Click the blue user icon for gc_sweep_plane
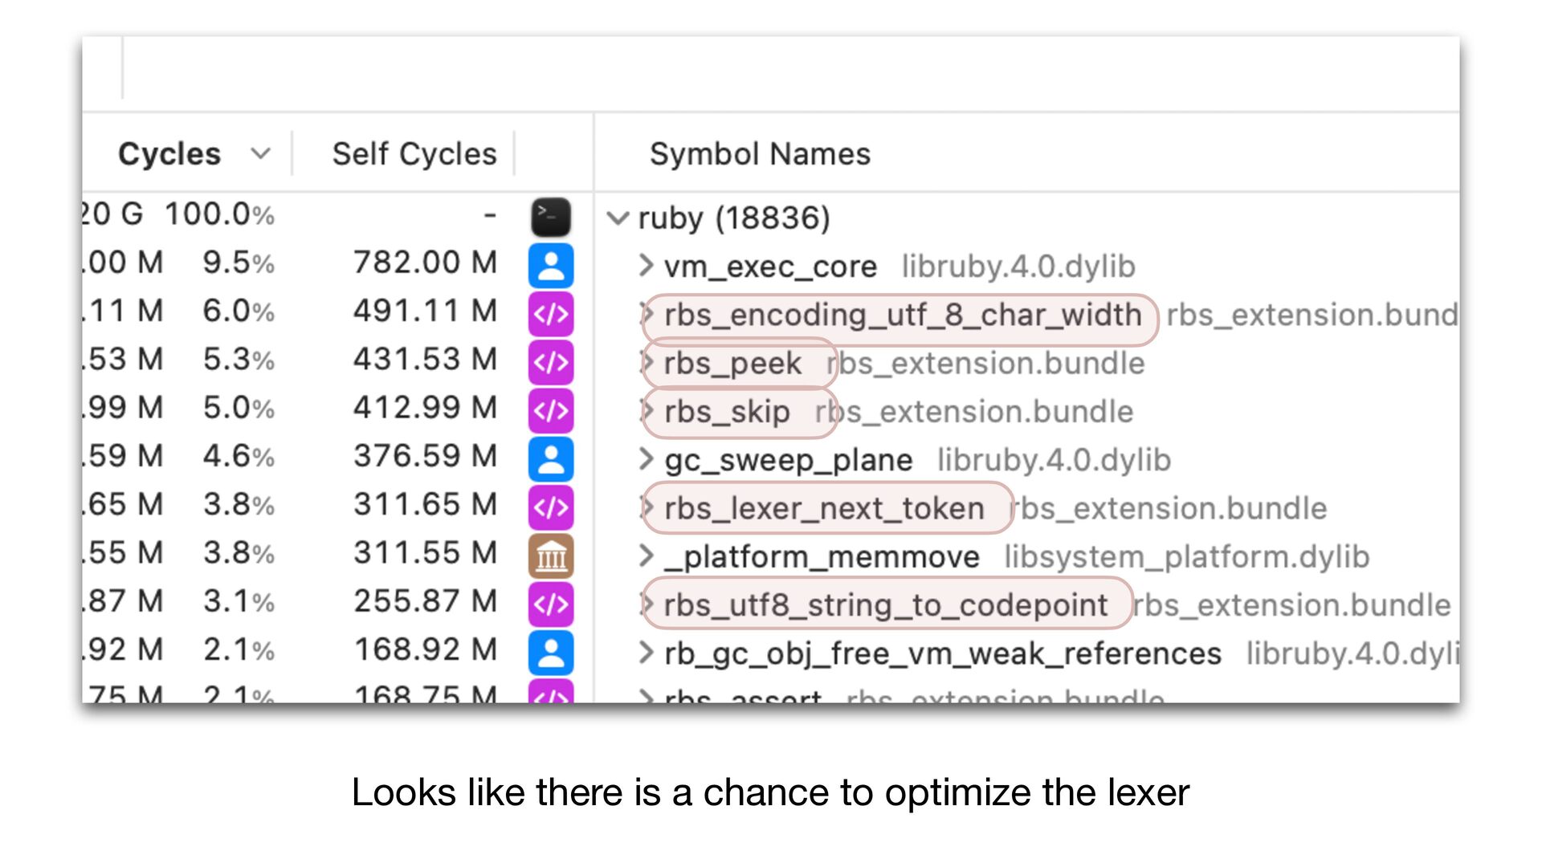The image size is (1542, 867). (x=550, y=459)
